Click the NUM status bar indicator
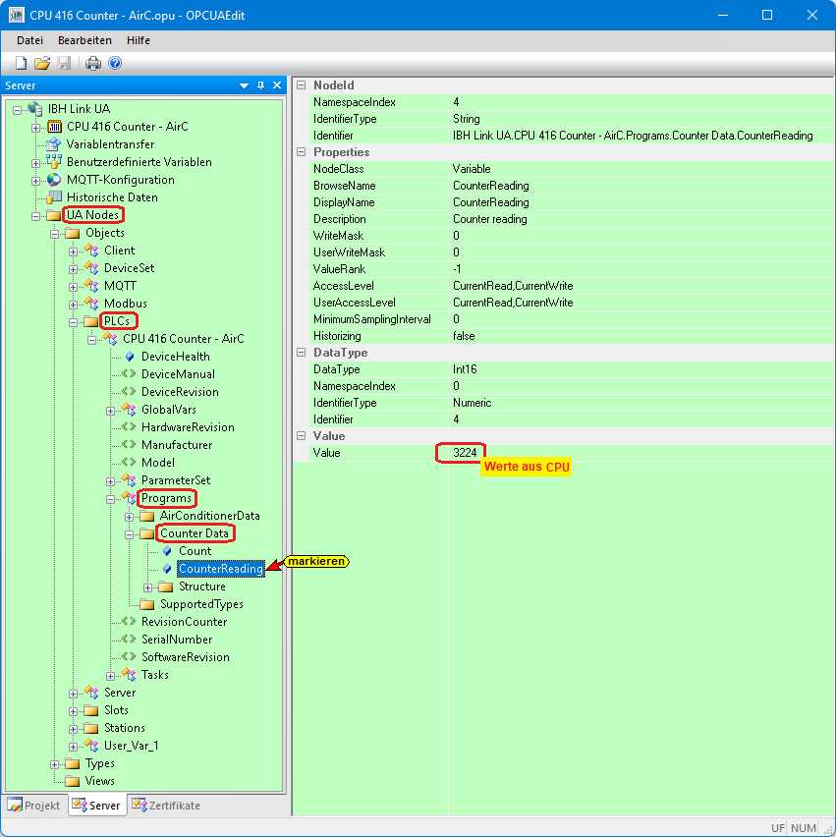The image size is (836, 837). 804,828
